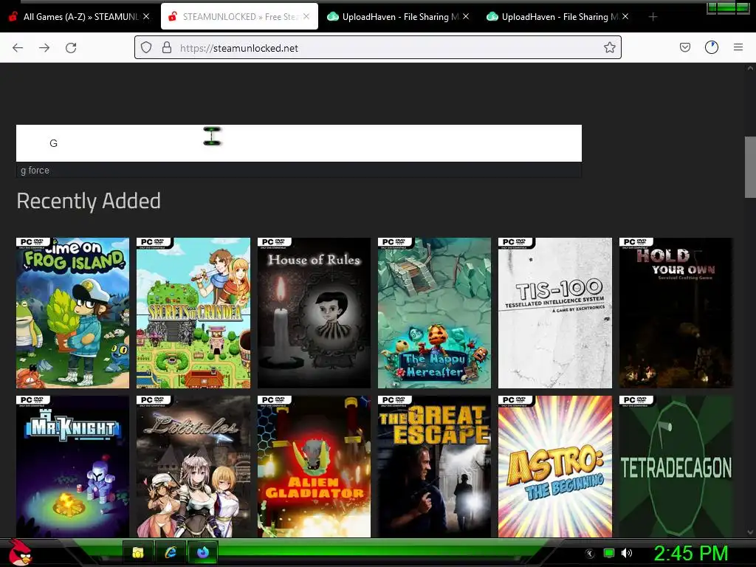Open Secrets of Grindea game cover
Screen dimensions: 756x567
coord(193,313)
